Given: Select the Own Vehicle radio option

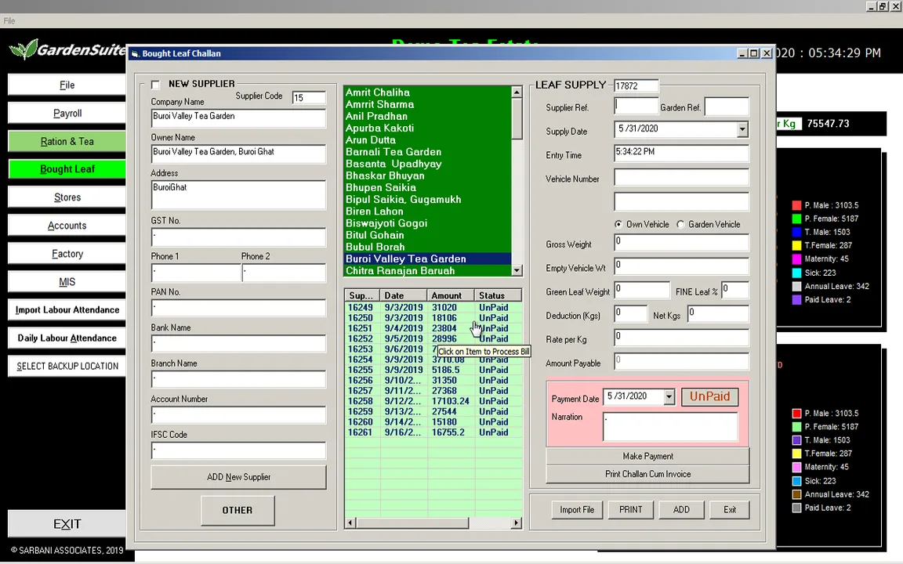Looking at the screenshot, I should pos(618,225).
